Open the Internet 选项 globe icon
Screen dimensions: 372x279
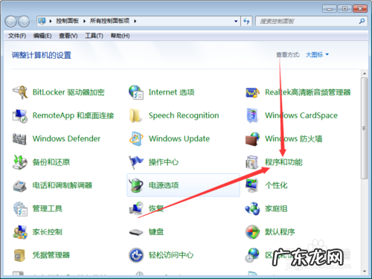click(x=136, y=92)
